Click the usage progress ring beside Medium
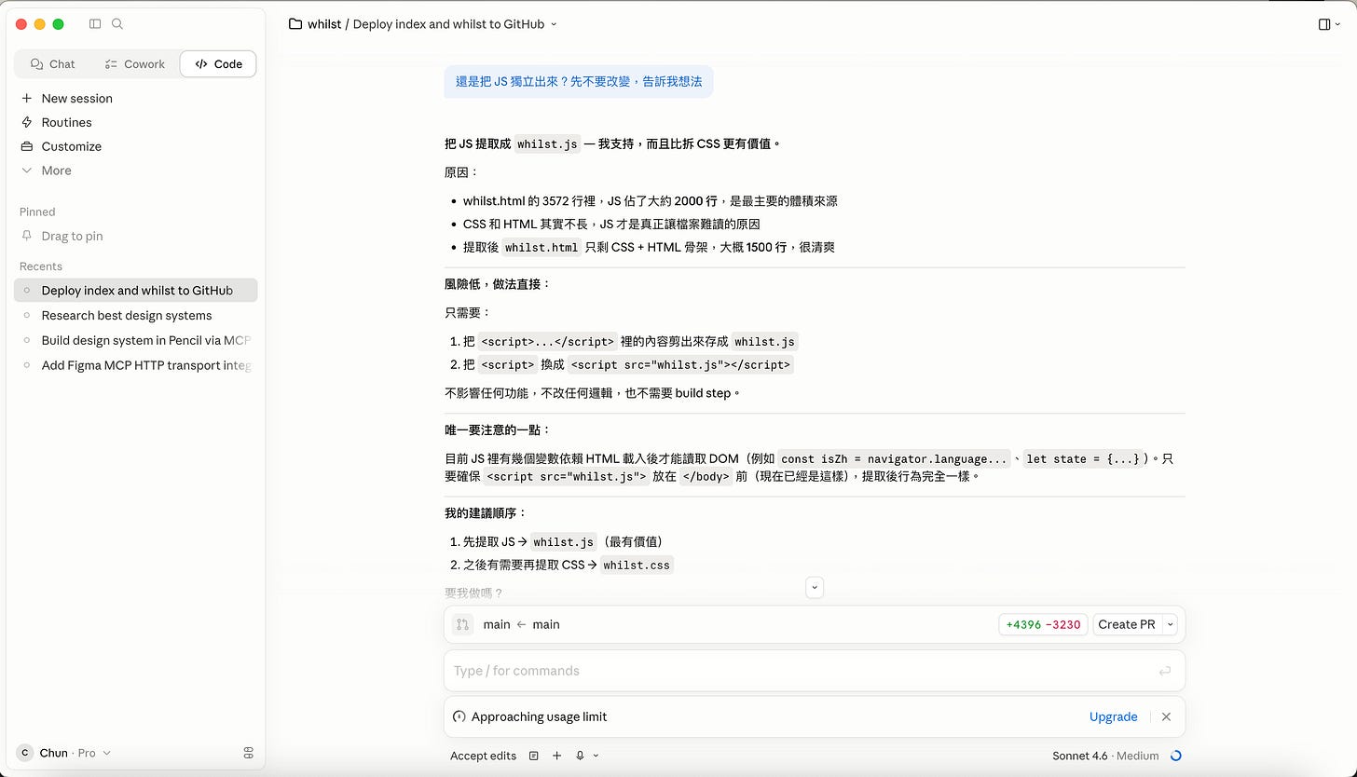Screen dimensions: 1357x777 pos(1175,756)
